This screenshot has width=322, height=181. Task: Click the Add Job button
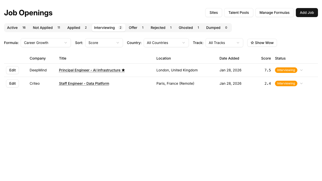click(307, 13)
